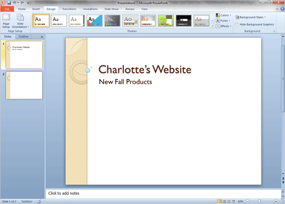Click the vertical scrollbar of slide area
The width and height of the screenshot is (285, 204).
coord(283,78)
